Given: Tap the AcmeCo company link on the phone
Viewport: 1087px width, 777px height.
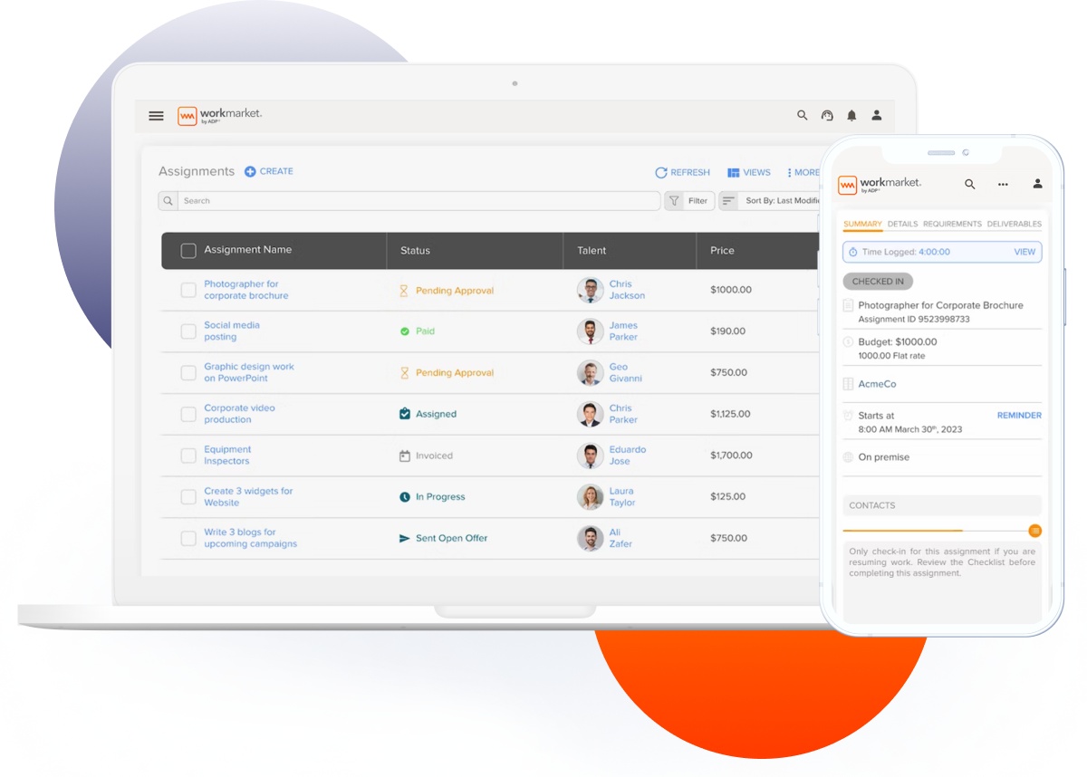Looking at the screenshot, I should [877, 384].
